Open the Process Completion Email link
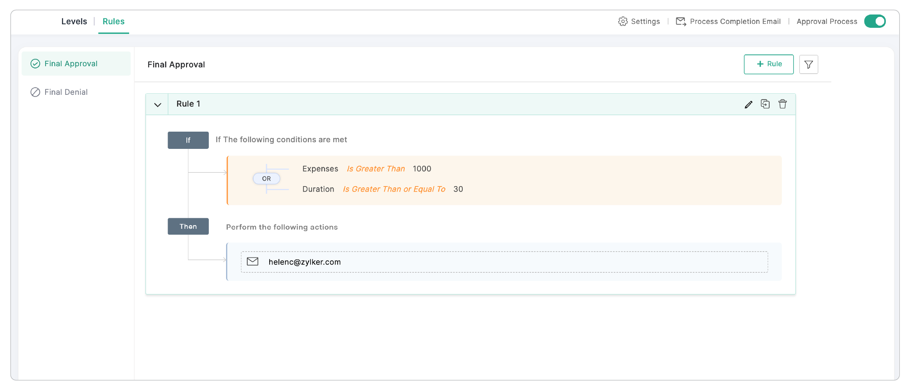This screenshot has height=391, width=909. pyautogui.click(x=735, y=22)
